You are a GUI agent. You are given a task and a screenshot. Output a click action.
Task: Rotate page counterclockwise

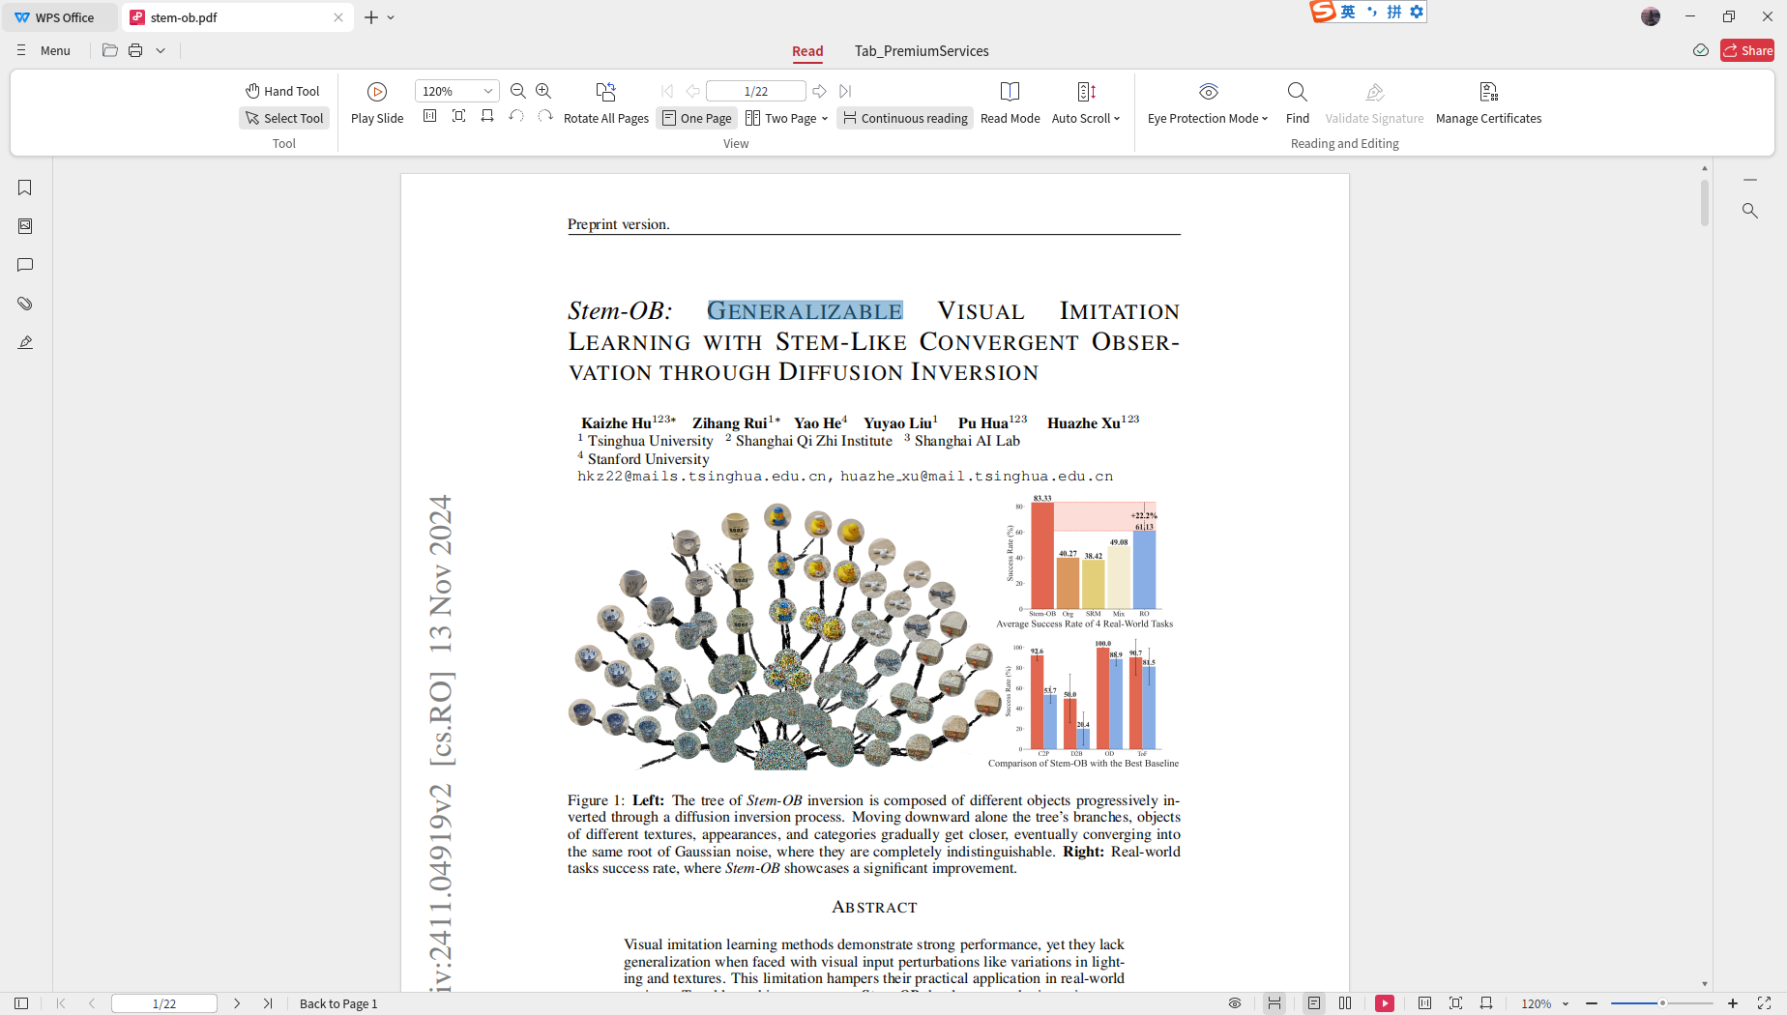(516, 116)
